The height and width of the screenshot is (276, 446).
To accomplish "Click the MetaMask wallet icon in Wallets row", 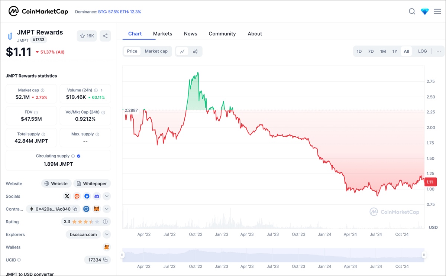I will (107, 247).
